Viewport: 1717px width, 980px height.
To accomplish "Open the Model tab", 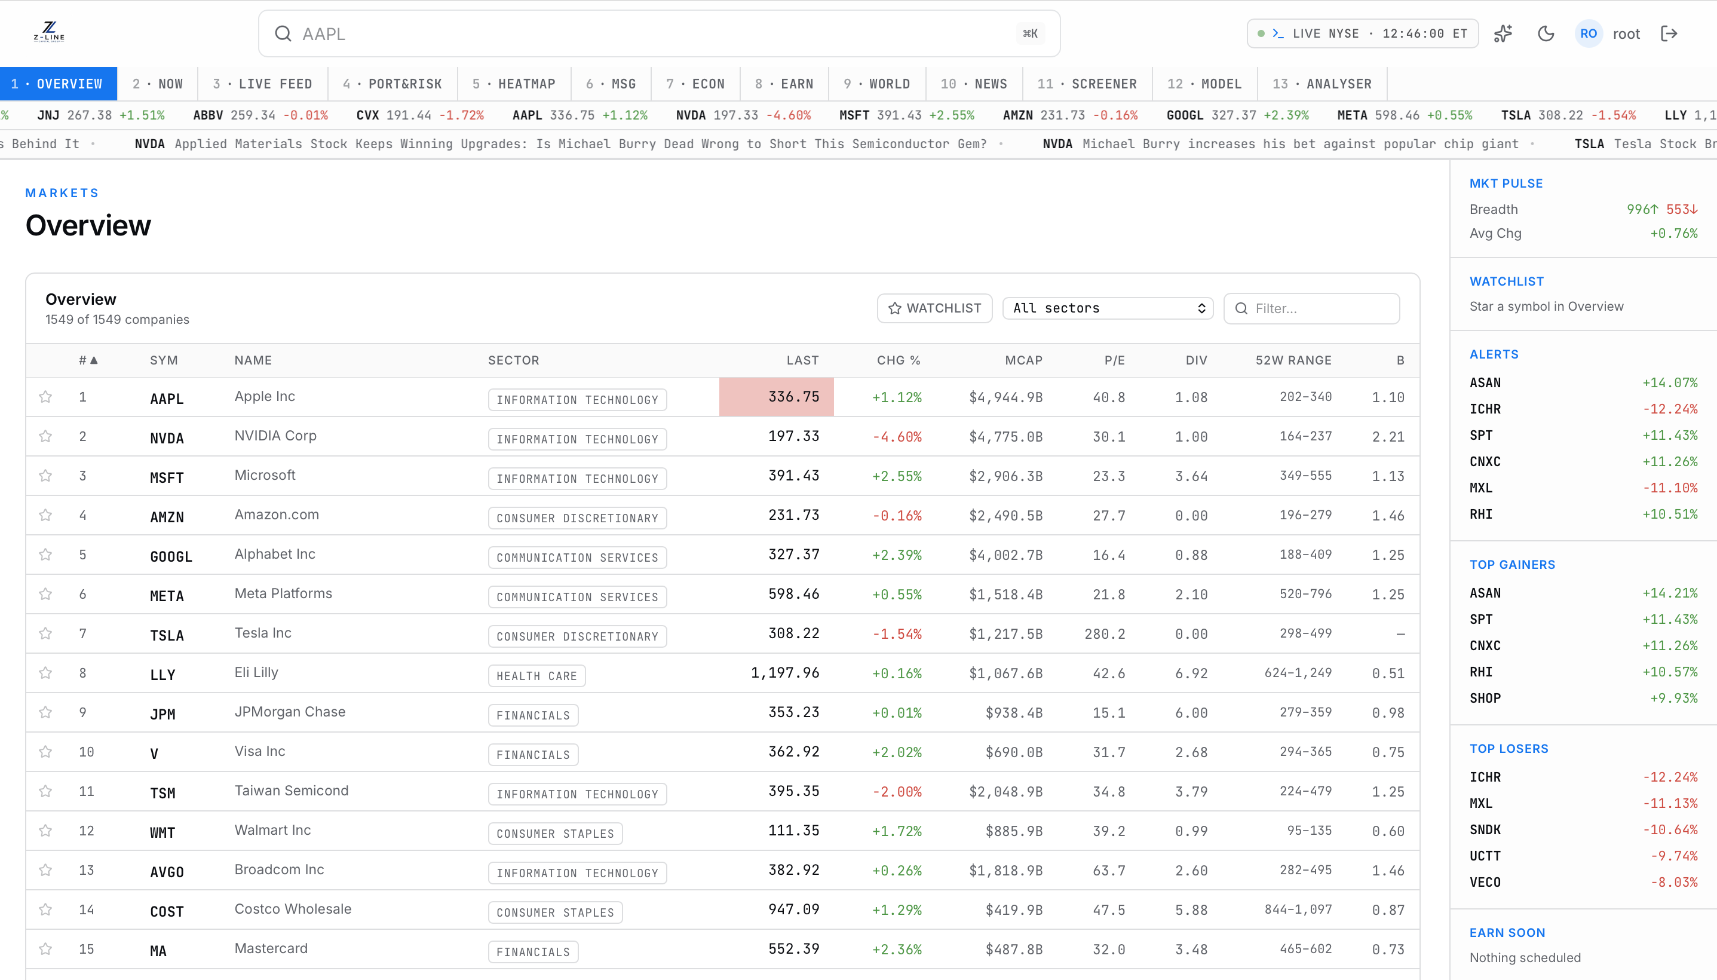I will tap(1204, 84).
